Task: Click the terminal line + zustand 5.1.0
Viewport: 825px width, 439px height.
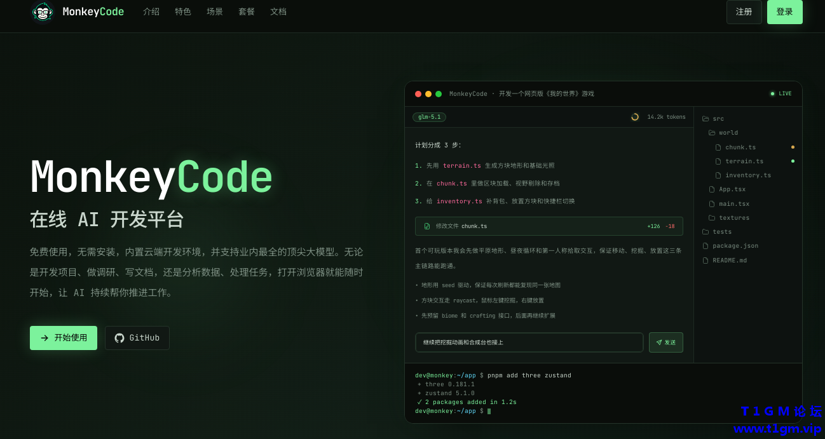Action: click(446, 393)
